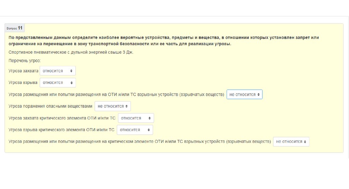This screenshot has height=189, width=349.
Task: Click arrow icon of "Угроза захвата" select
Action: [71, 71]
